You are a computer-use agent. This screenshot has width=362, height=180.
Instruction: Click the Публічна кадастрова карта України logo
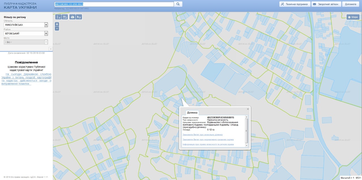(x=20, y=6)
